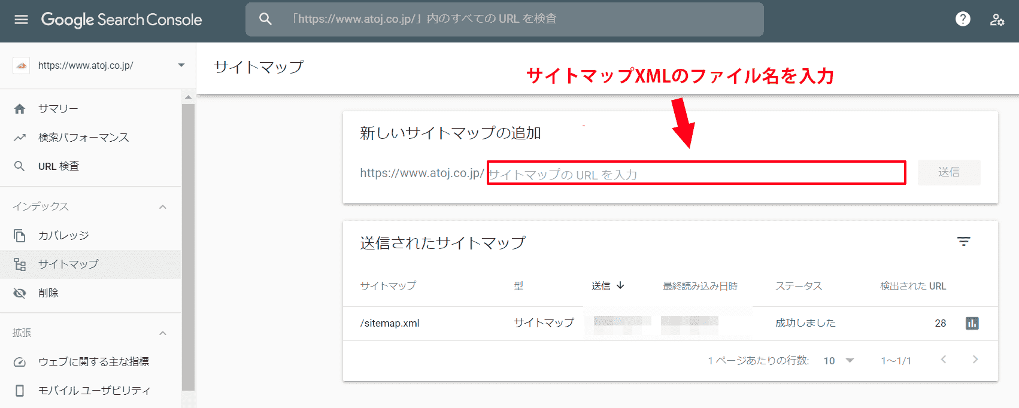Image resolution: width=1019 pixels, height=408 pixels.
Task: Click the sidebar vertical scrollbar
Action: [x=188, y=247]
